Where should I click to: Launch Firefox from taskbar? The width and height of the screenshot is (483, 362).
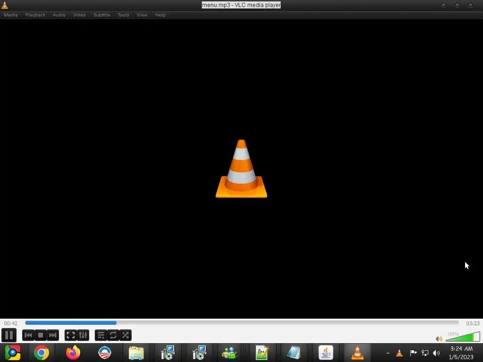(x=73, y=353)
